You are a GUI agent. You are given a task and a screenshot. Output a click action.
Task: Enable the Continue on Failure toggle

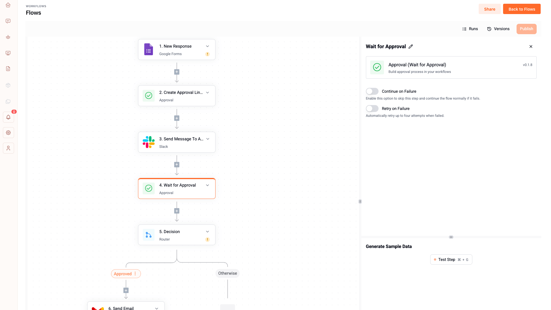pos(372,91)
